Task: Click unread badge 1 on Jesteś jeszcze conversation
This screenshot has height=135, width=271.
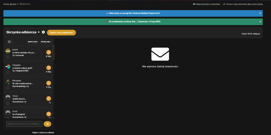Action: pyautogui.click(x=49, y=99)
